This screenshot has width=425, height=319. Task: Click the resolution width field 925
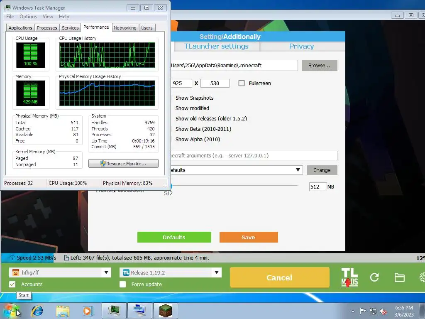181,83
